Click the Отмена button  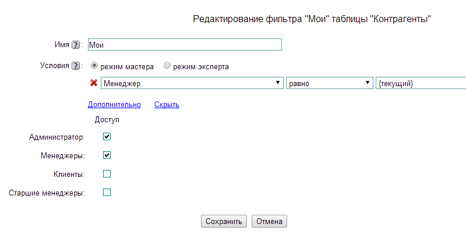(269, 221)
